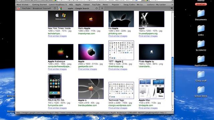
Task: Click Find similar images under linuxwallpapers.org
Action: 148,36
